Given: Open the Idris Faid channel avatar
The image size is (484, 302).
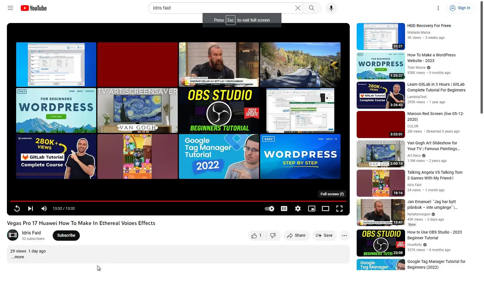Looking at the screenshot, I should click(13, 235).
